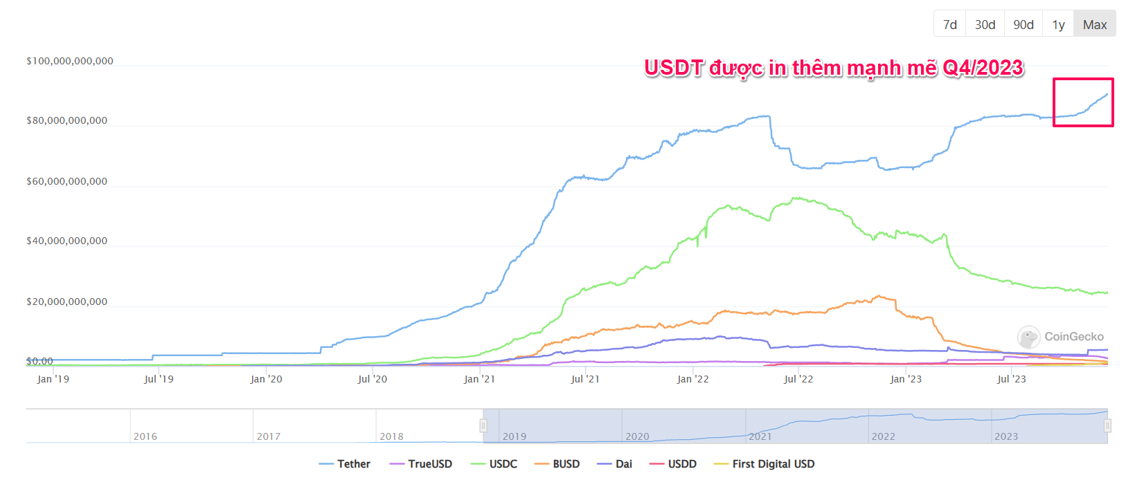Image resolution: width=1126 pixels, height=480 pixels.
Task: Click the left navigator range handle
Action: click(483, 425)
